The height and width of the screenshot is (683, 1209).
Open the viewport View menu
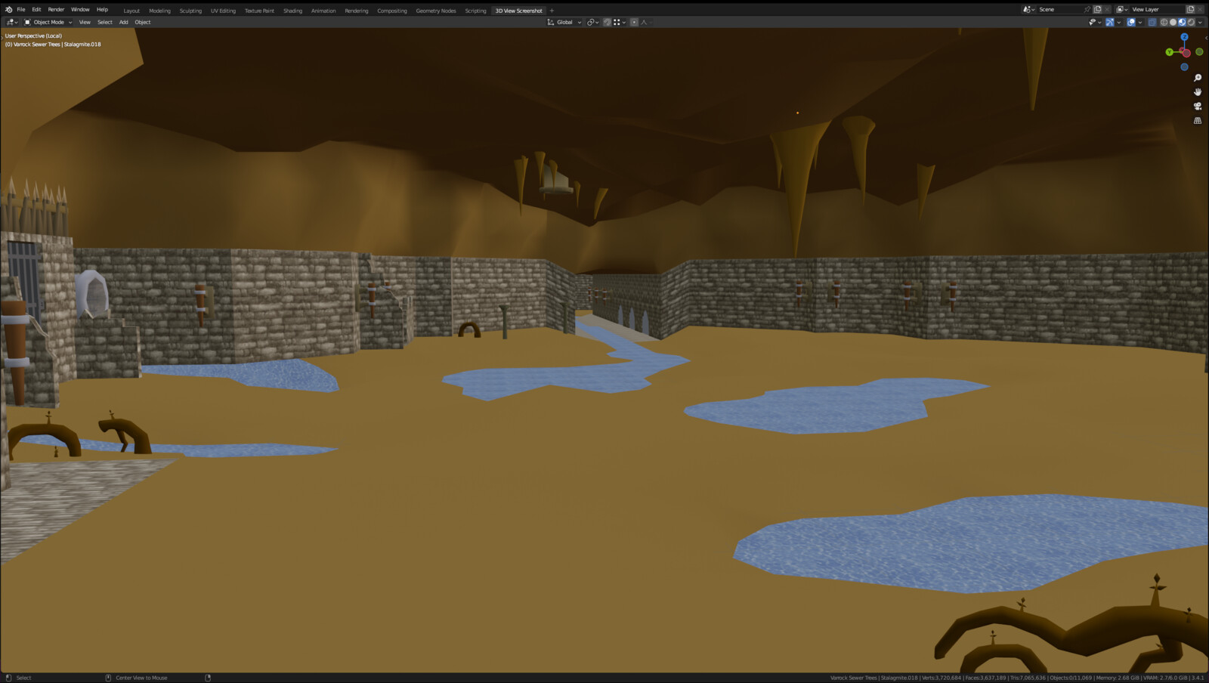85,22
